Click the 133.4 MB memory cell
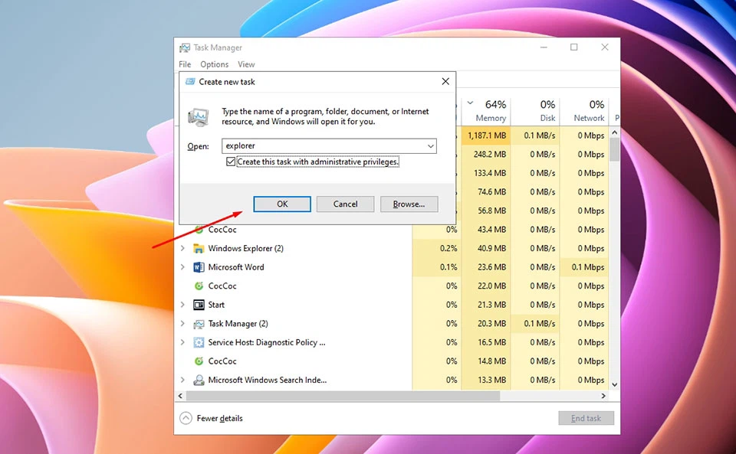736x454 pixels. (x=486, y=173)
